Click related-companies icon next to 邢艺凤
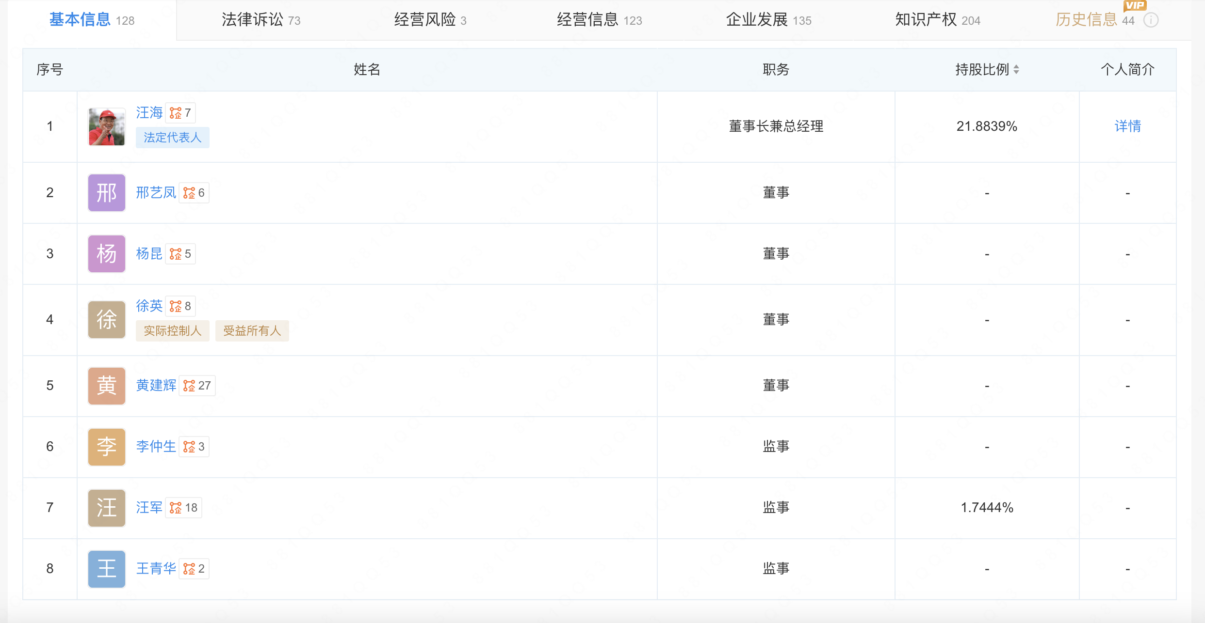1205x623 pixels. pyautogui.click(x=189, y=193)
